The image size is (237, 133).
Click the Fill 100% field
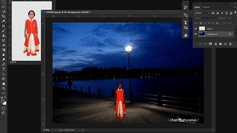pyautogui.click(x=230, y=23)
